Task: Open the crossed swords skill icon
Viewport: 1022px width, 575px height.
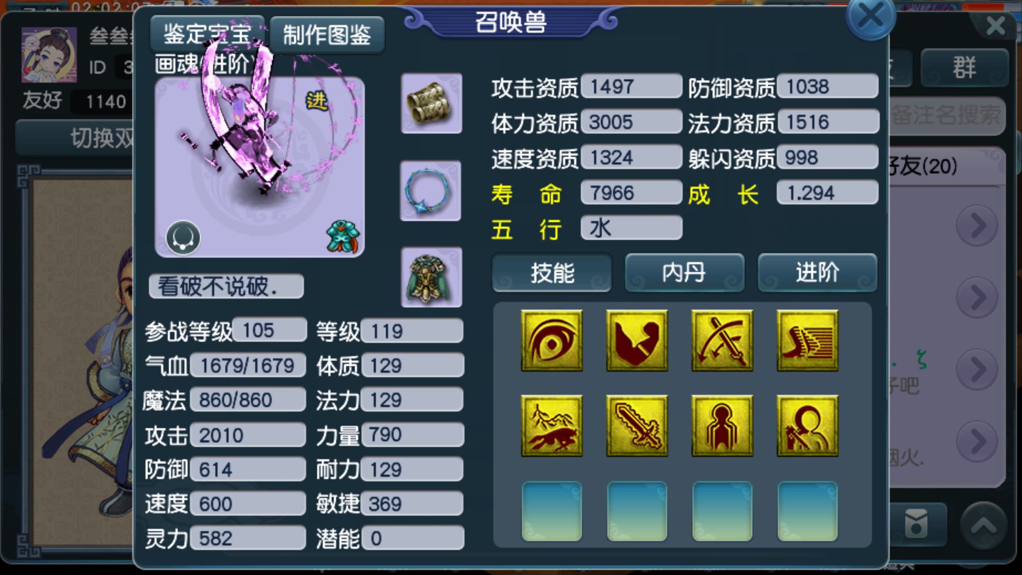Action: pyautogui.click(x=722, y=340)
